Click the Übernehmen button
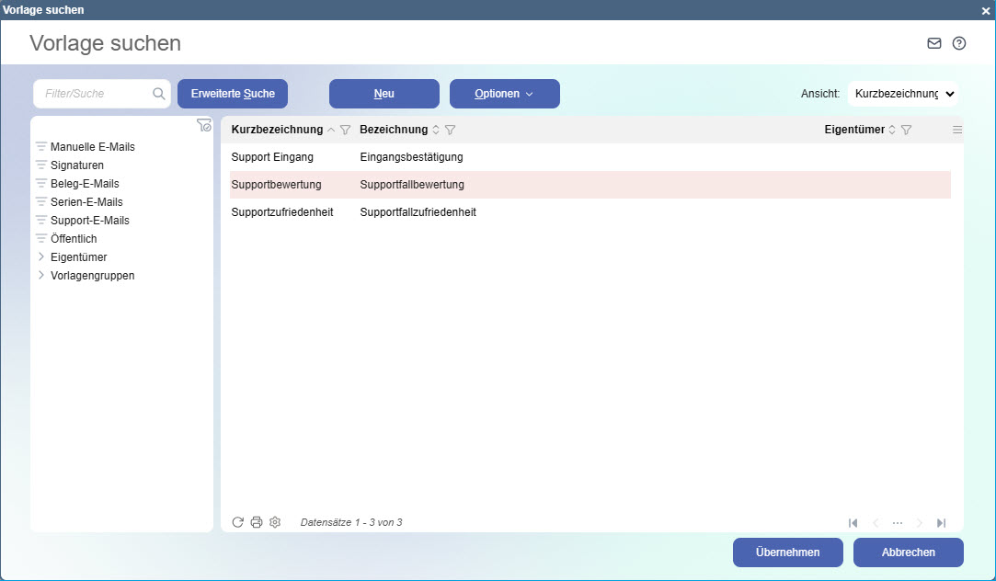The width and height of the screenshot is (996, 581). [x=787, y=553]
